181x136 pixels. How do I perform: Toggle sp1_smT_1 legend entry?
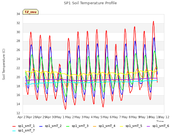tap(23, 126)
